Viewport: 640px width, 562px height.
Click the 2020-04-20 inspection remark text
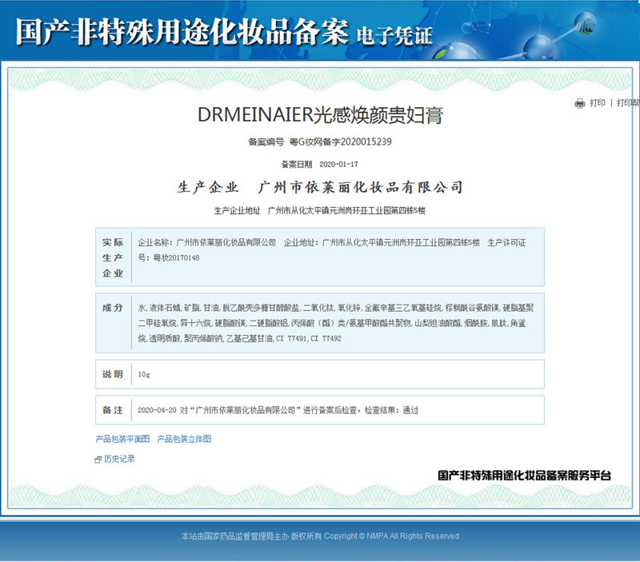pos(278,410)
